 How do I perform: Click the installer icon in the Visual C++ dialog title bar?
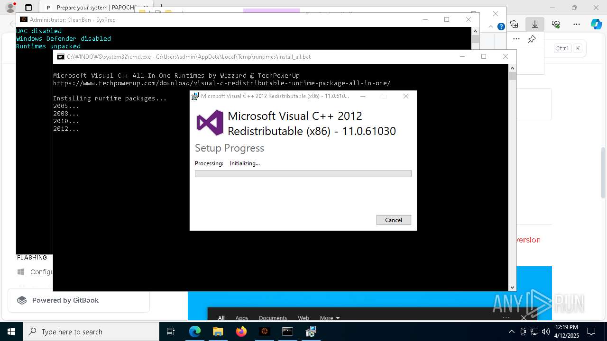tap(195, 96)
